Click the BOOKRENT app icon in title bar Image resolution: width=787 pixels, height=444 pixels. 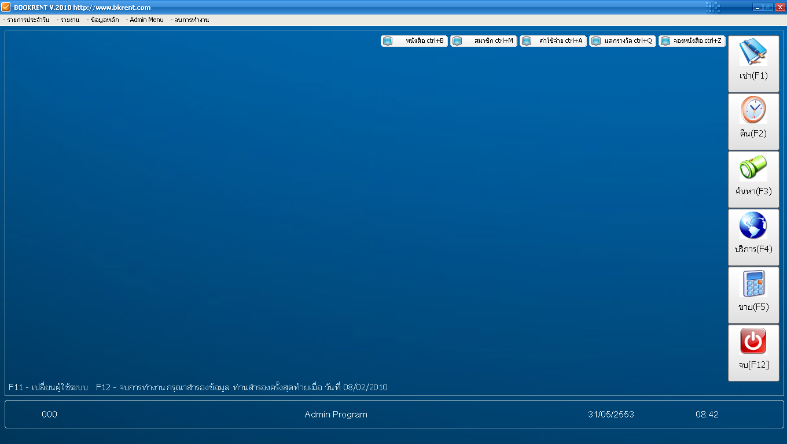tap(6, 8)
